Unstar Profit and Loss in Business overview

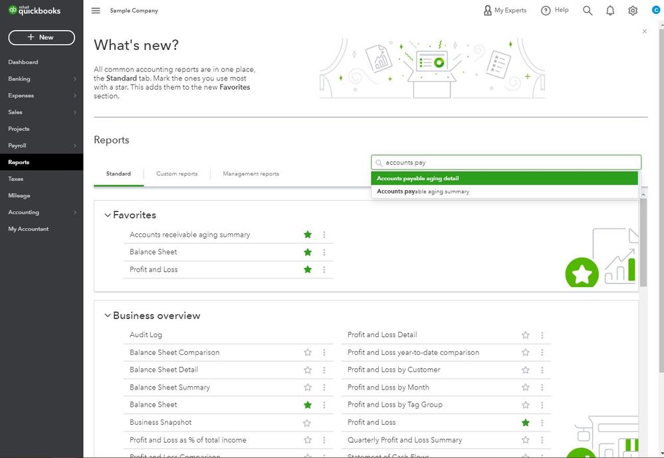526,422
